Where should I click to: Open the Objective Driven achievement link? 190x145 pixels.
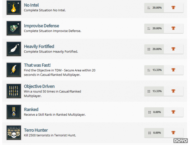(39, 87)
